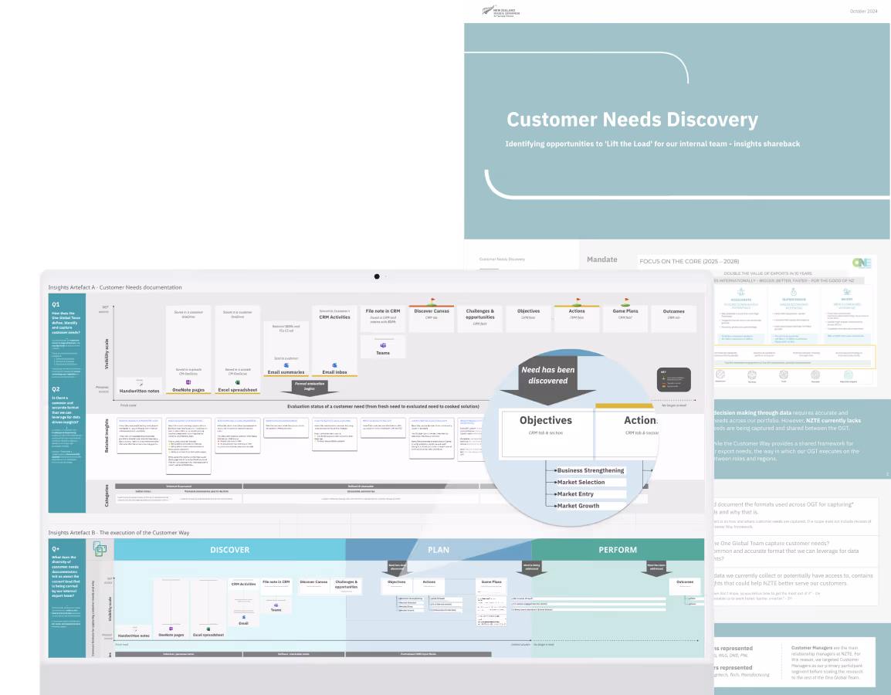
Task: Click the 'Evaluation status of a customer need' axis label
Action: pos(383,406)
